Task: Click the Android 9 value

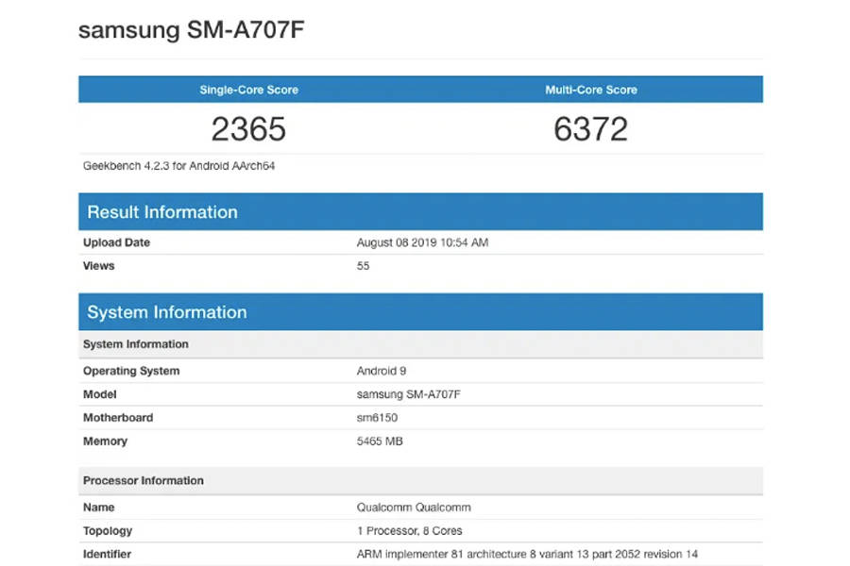Action: click(382, 370)
